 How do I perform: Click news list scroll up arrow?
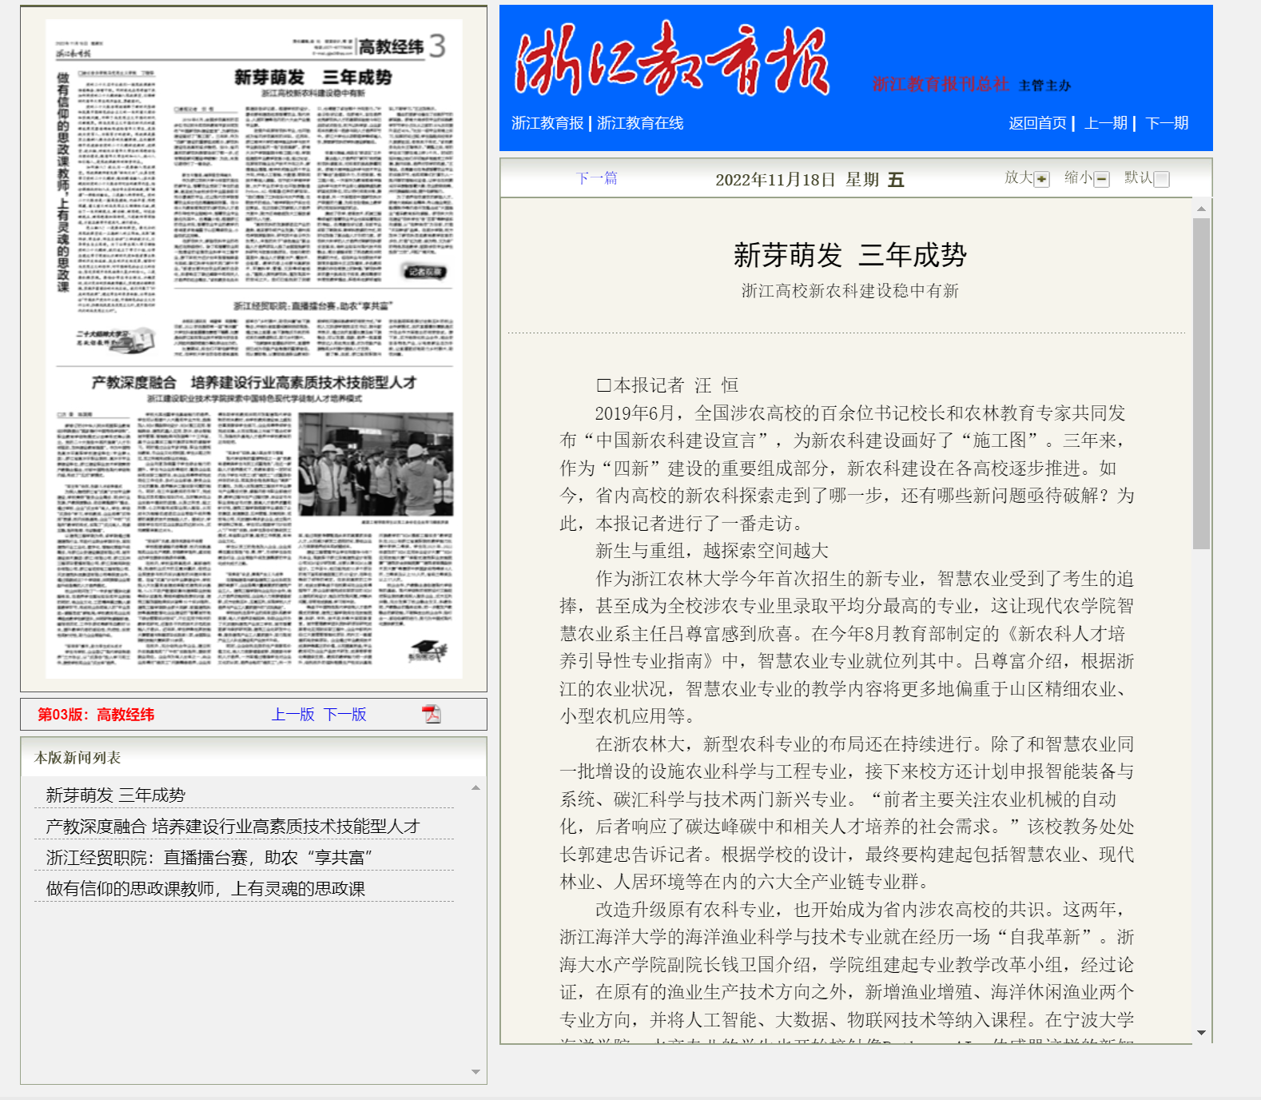(475, 787)
